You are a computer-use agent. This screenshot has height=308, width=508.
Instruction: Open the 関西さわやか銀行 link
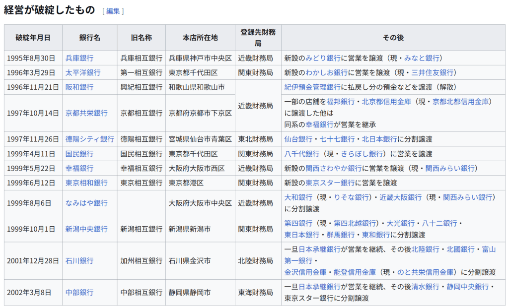333,168
